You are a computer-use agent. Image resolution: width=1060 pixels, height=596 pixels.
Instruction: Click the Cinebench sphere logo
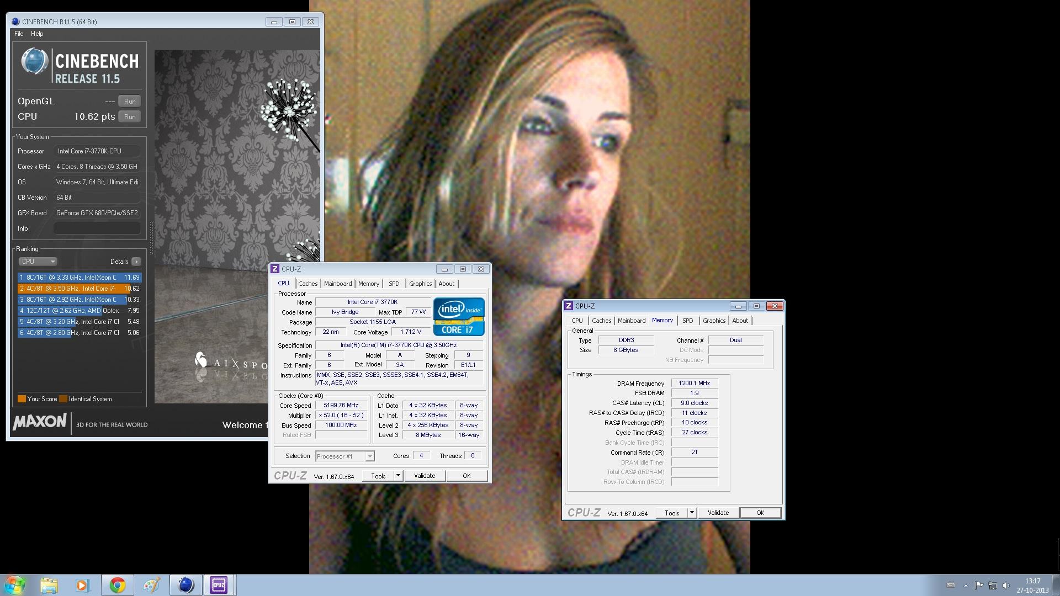point(34,61)
